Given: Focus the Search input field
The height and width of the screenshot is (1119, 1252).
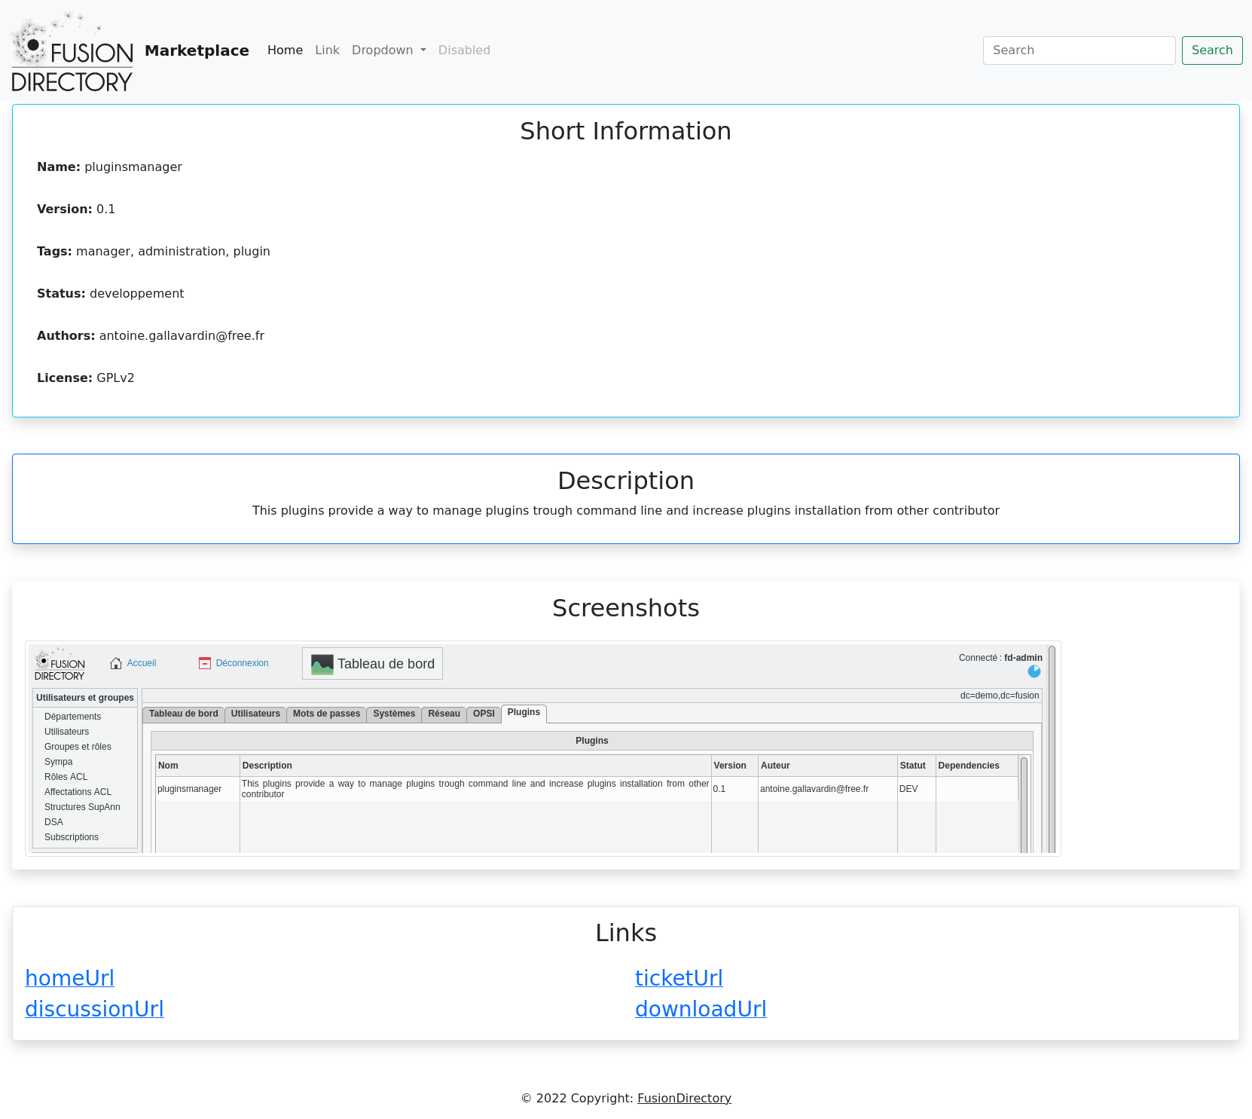Looking at the screenshot, I should 1079,50.
